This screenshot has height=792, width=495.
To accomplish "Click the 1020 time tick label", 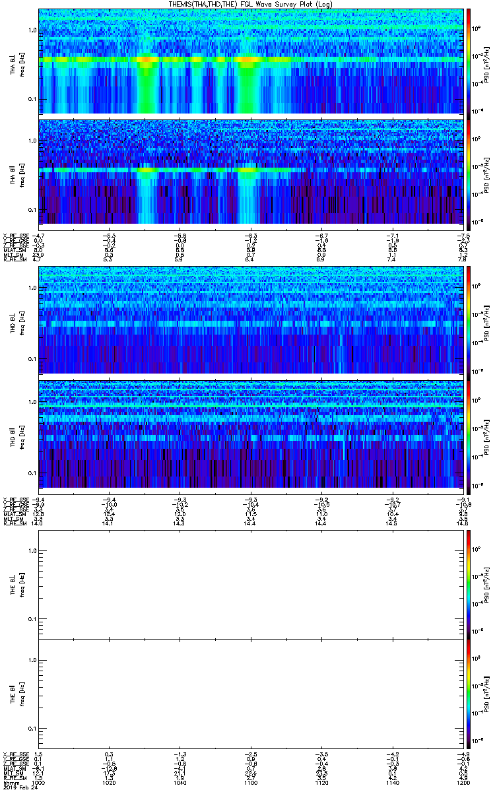I will [x=110, y=783].
